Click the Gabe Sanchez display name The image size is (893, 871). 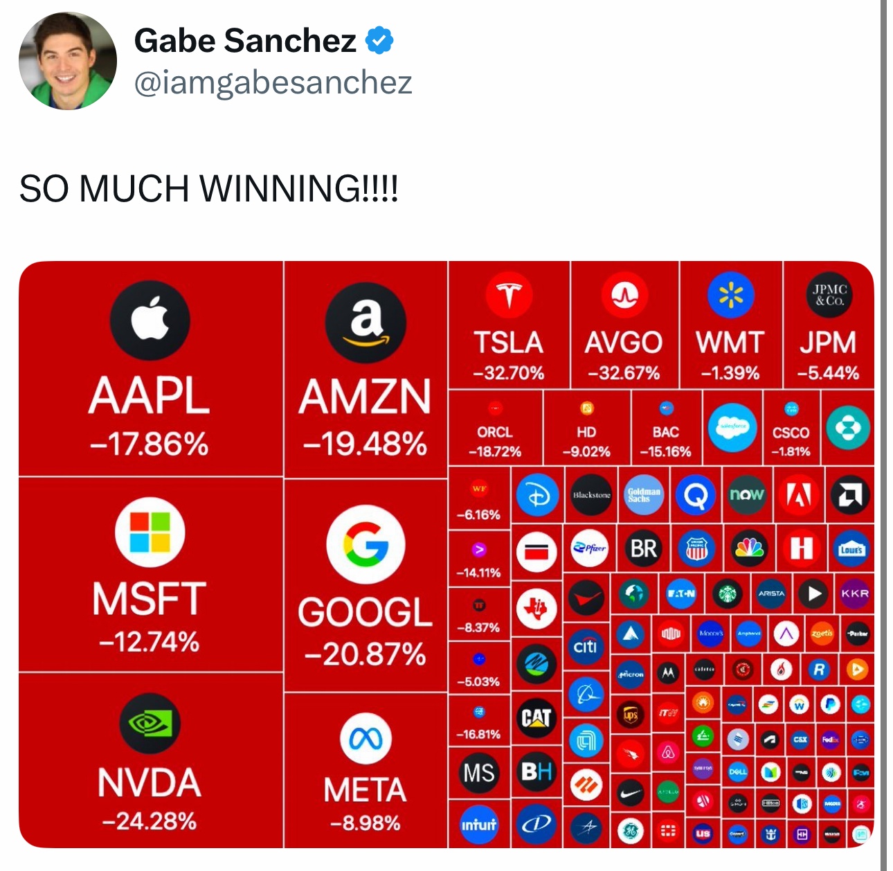245,40
